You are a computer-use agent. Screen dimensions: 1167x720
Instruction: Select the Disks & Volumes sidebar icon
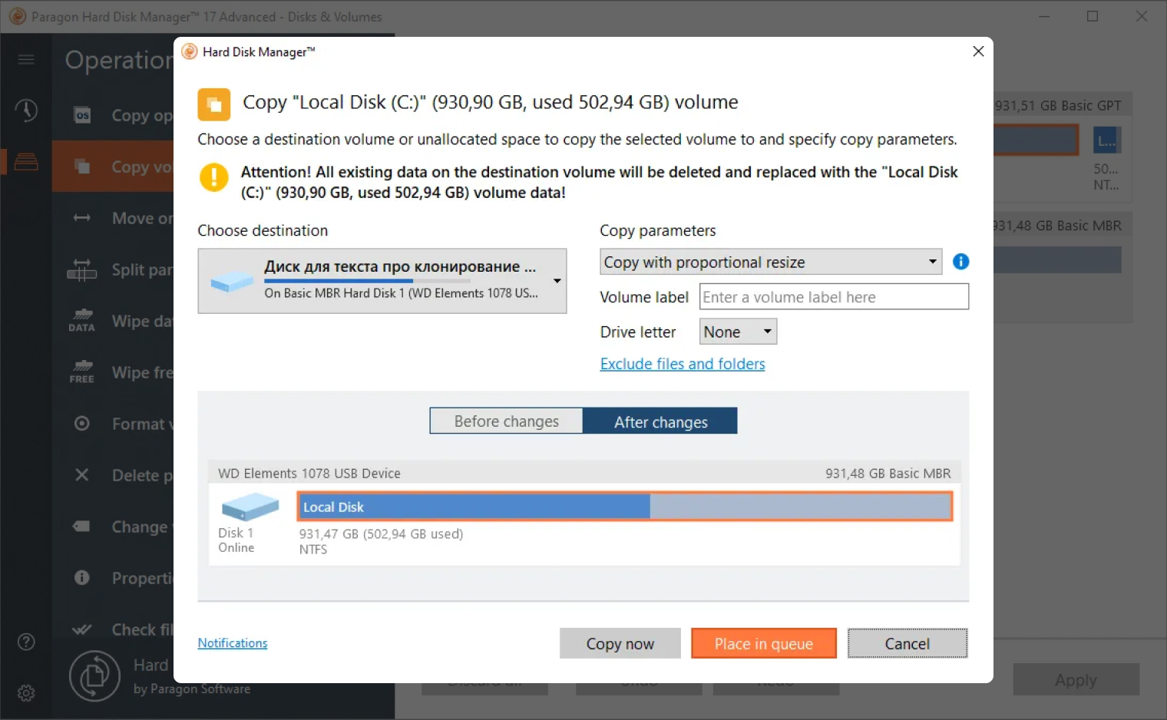[x=26, y=162]
